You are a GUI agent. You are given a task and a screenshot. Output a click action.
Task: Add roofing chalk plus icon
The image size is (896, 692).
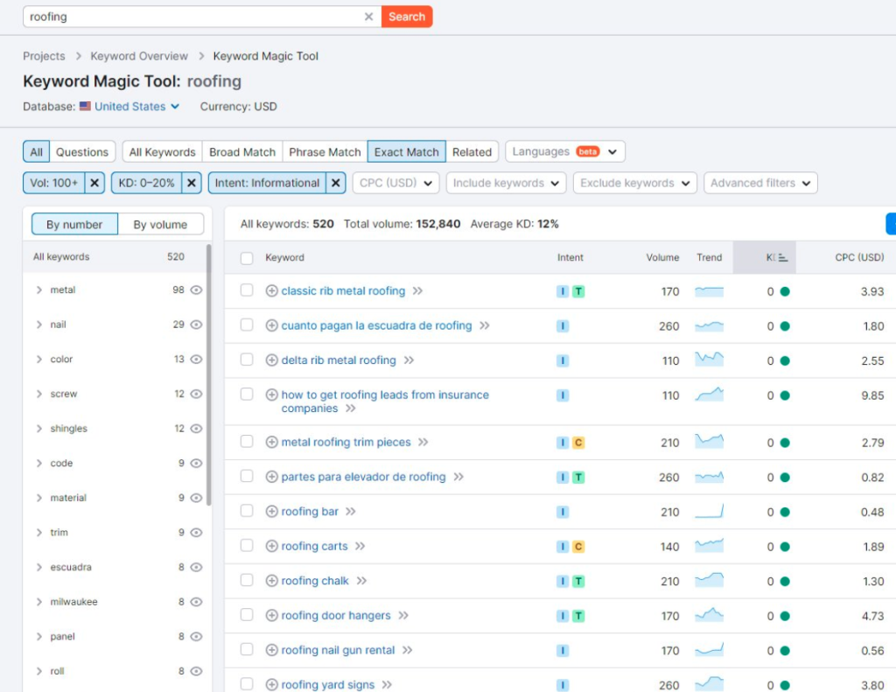tap(272, 581)
